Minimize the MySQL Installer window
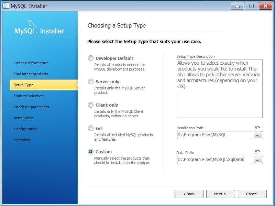Image resolution: width=275 pixels, height=206 pixels. [237, 6]
